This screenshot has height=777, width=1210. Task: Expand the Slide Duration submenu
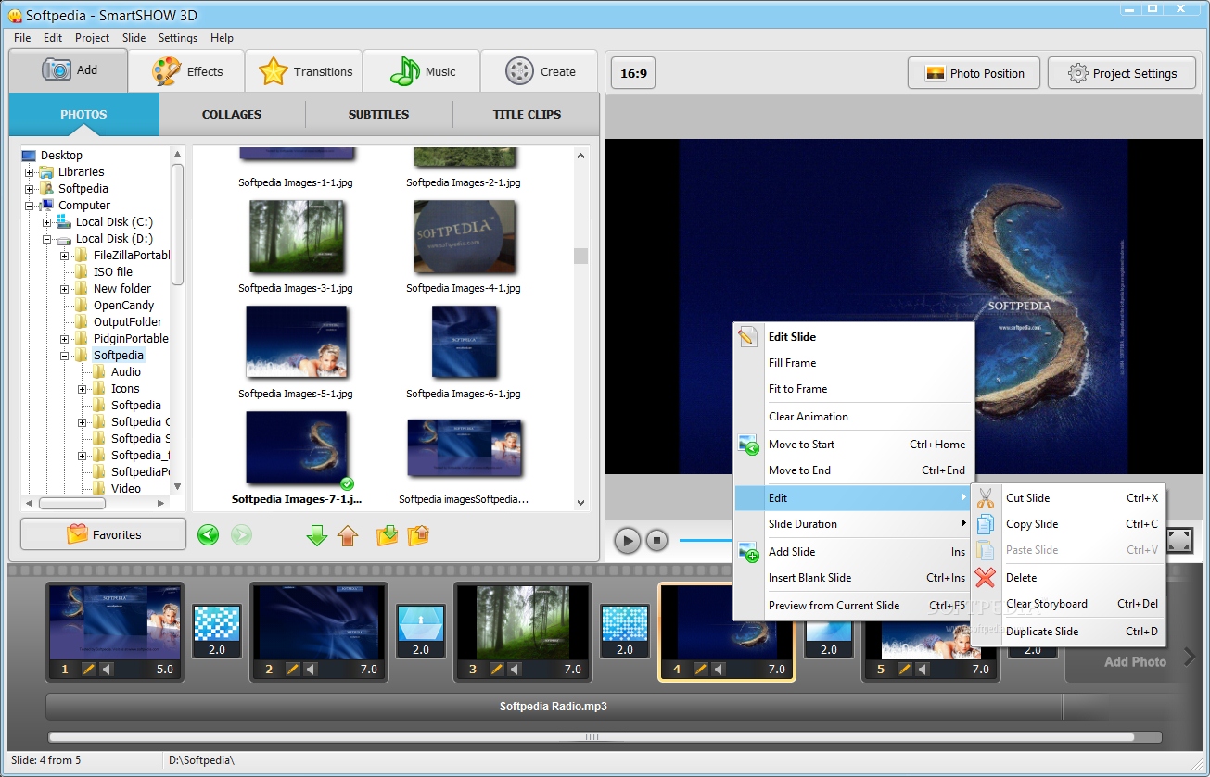[x=854, y=524]
